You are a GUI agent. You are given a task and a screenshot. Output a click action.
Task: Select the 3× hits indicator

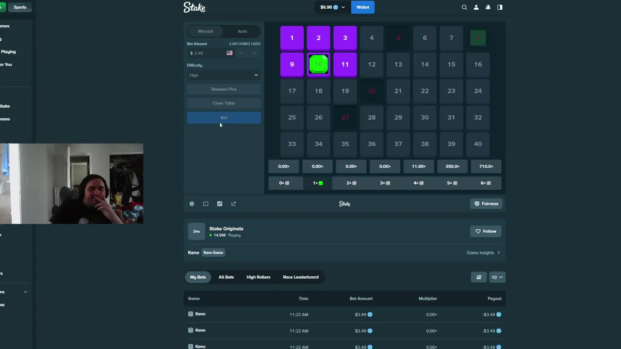(385, 183)
